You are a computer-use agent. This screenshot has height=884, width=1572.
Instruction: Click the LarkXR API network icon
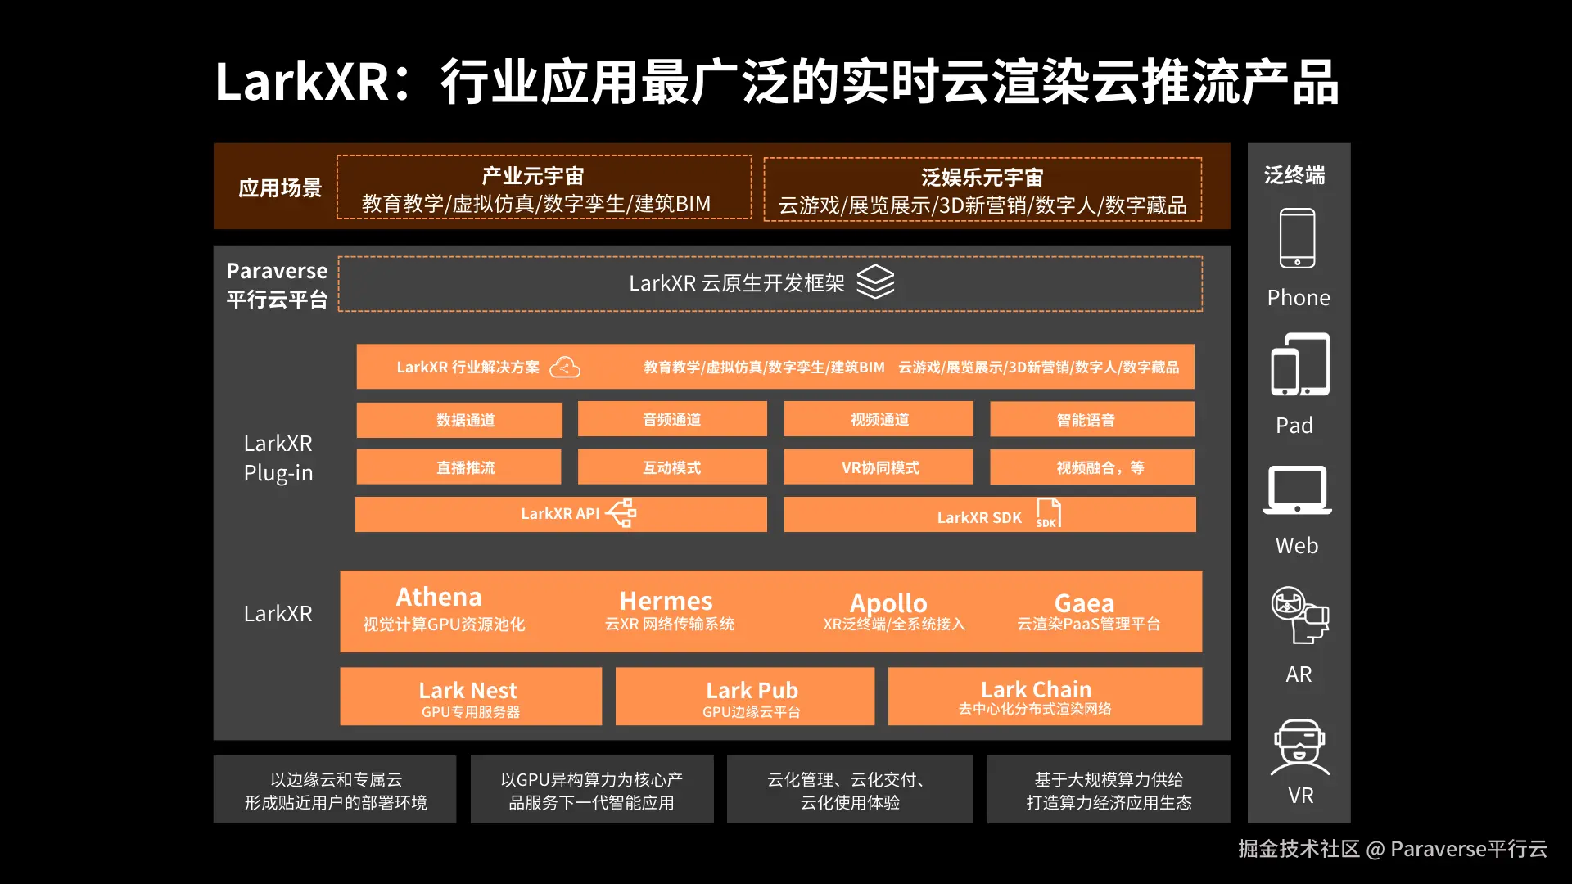[621, 514]
